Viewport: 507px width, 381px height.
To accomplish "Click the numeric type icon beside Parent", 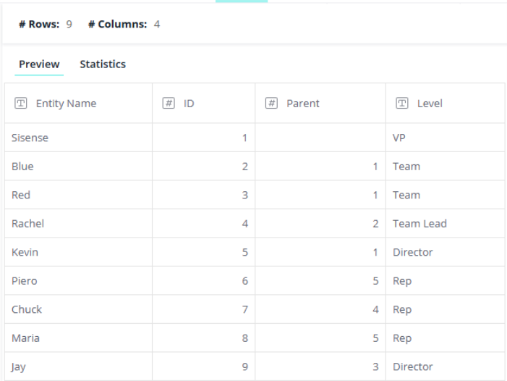I will click(272, 104).
